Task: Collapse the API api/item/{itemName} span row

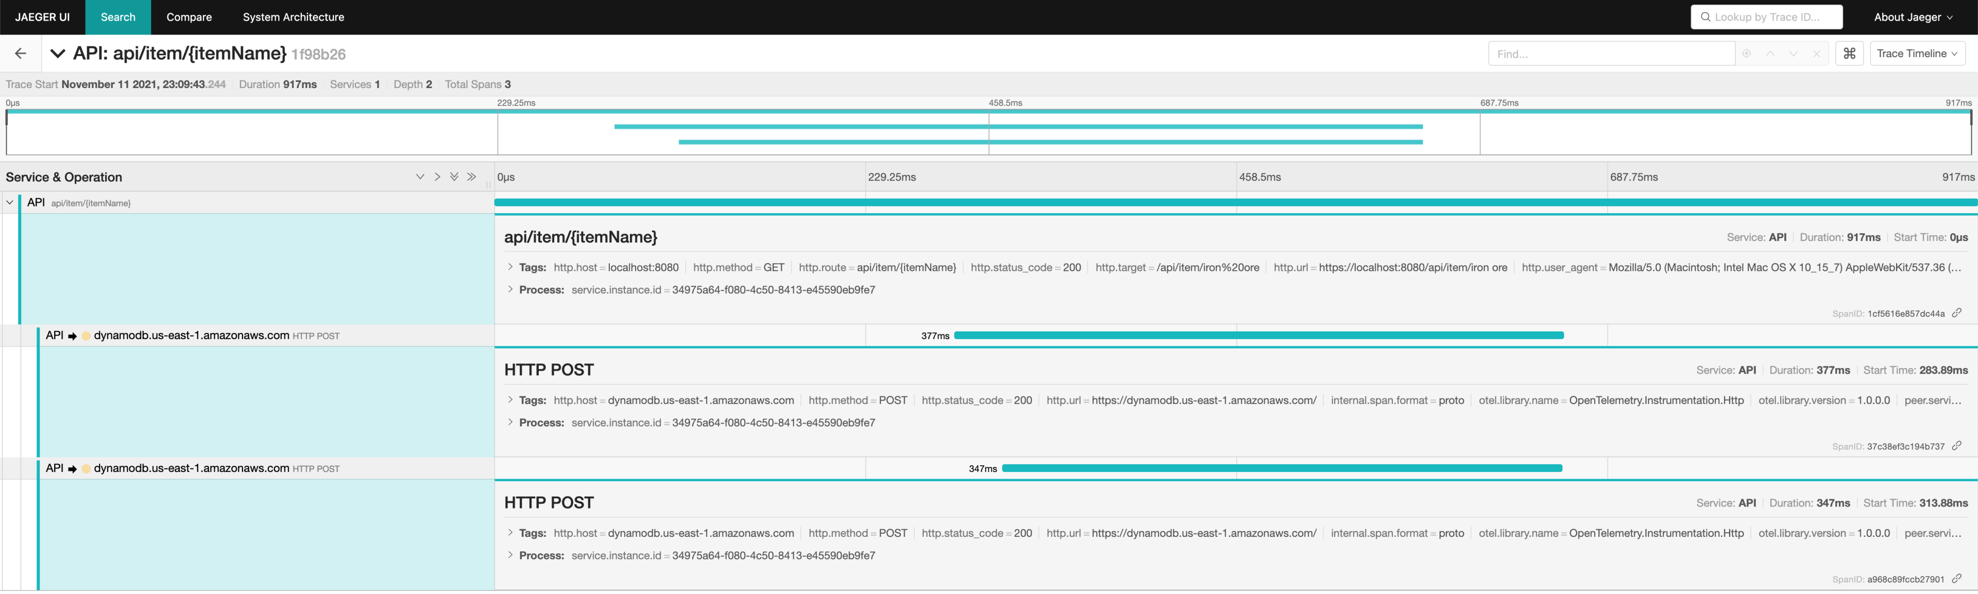Action: tap(10, 202)
